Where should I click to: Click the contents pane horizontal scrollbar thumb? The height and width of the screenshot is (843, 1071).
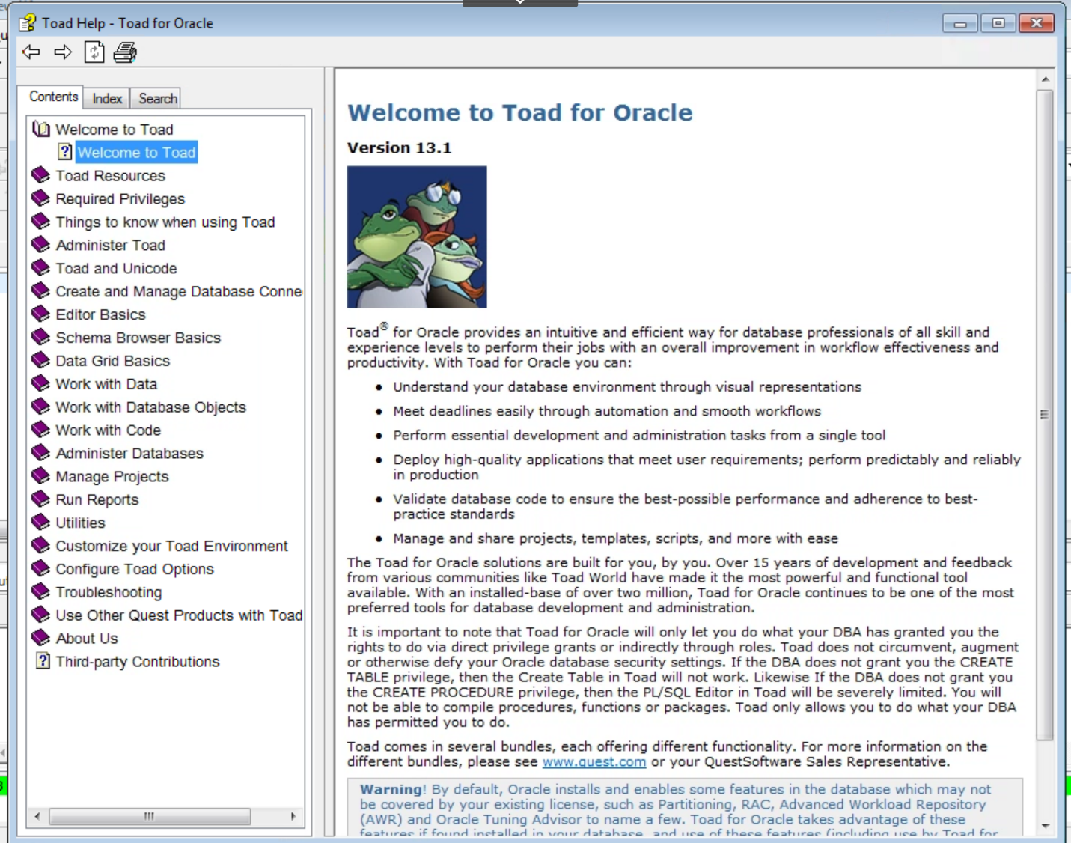(x=150, y=816)
